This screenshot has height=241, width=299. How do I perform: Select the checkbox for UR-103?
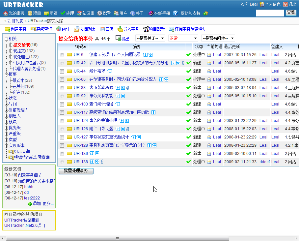[62, 104]
